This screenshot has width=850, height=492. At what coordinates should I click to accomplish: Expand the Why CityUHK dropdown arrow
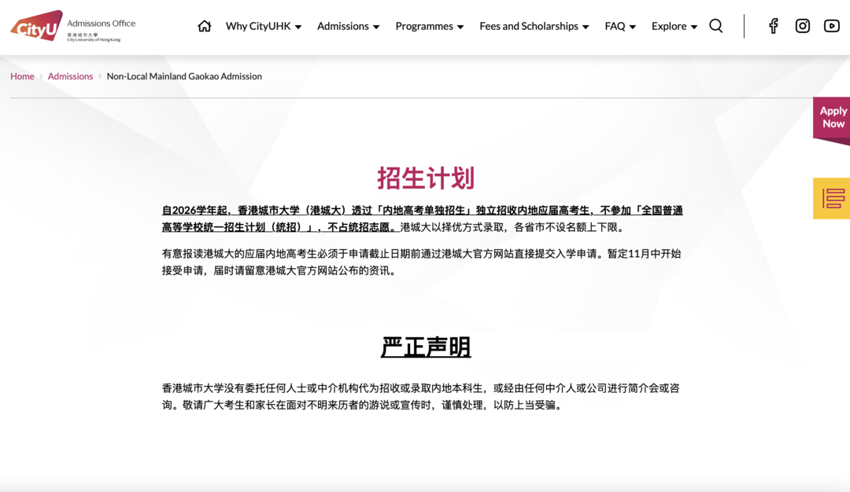click(x=298, y=27)
